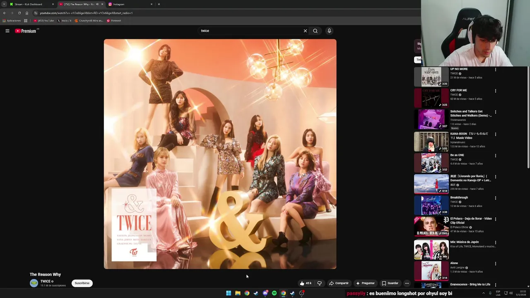The image size is (530, 298).
Task: Open ESP LAA language indicator
Action: 498,293
